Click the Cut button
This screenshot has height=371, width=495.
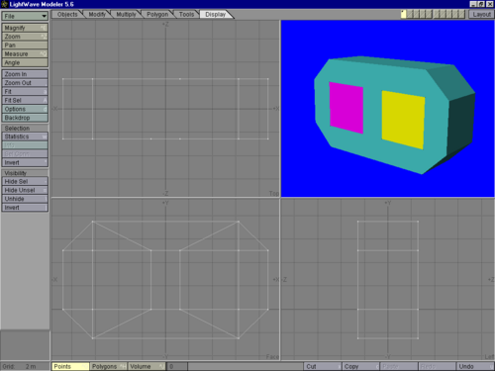[323, 366]
